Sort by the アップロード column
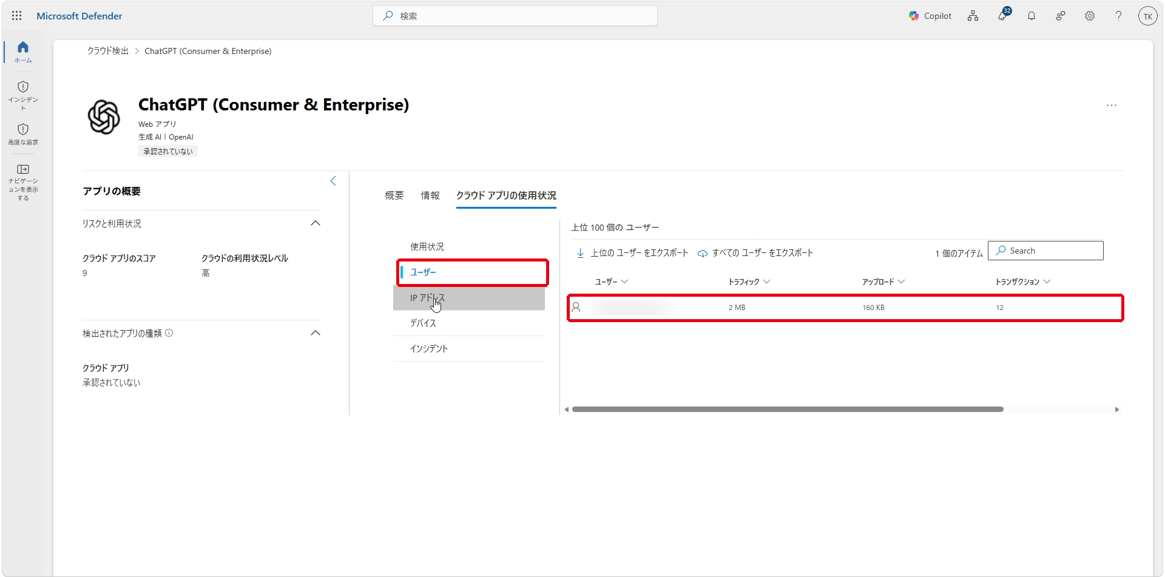This screenshot has width=1165, height=577. tap(883, 282)
